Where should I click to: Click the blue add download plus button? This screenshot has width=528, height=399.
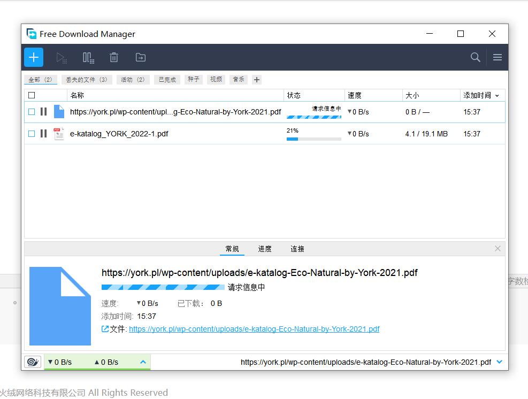click(34, 57)
